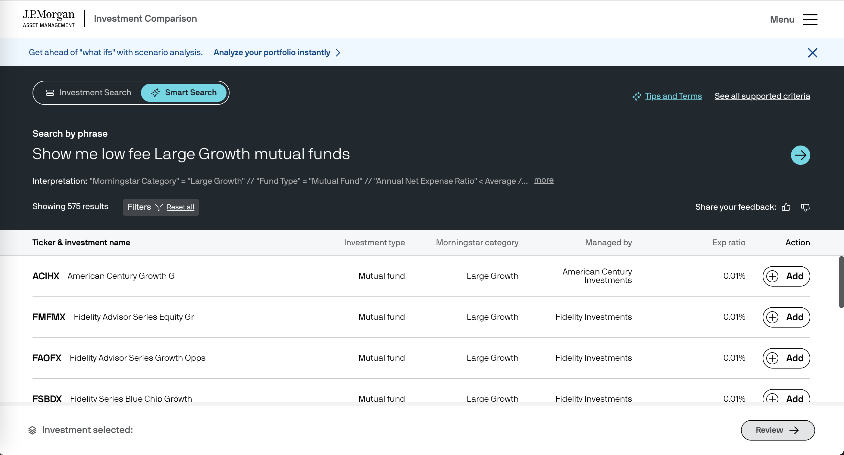Screen dimensions: 844x455
Task: Open the hamburger Menu icon
Action: click(x=810, y=19)
